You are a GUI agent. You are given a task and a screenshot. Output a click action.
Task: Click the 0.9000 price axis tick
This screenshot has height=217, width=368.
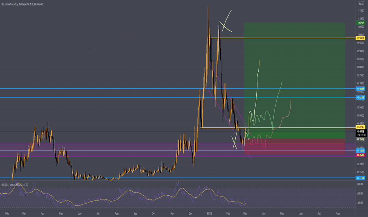click(x=361, y=51)
